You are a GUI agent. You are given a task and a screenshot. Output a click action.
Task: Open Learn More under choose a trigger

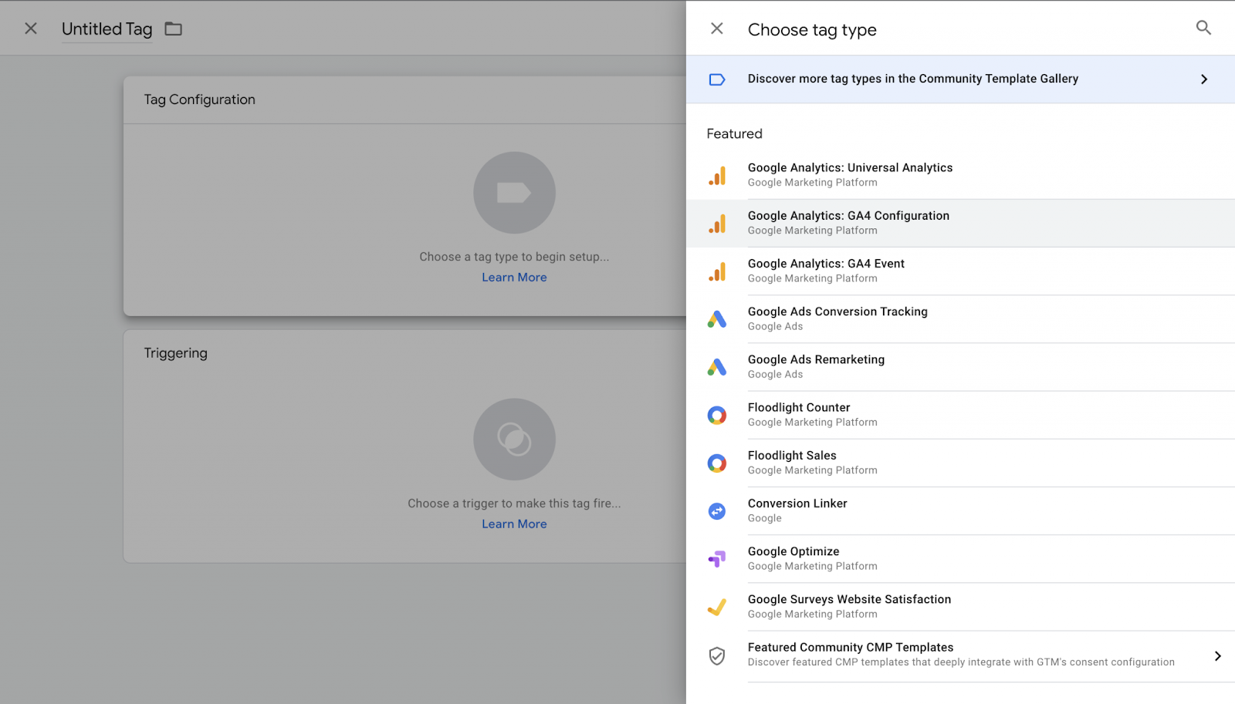(514, 524)
